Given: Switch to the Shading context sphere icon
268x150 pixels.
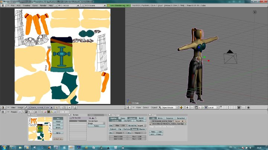Looking at the screenshot, I should pos(26,112).
